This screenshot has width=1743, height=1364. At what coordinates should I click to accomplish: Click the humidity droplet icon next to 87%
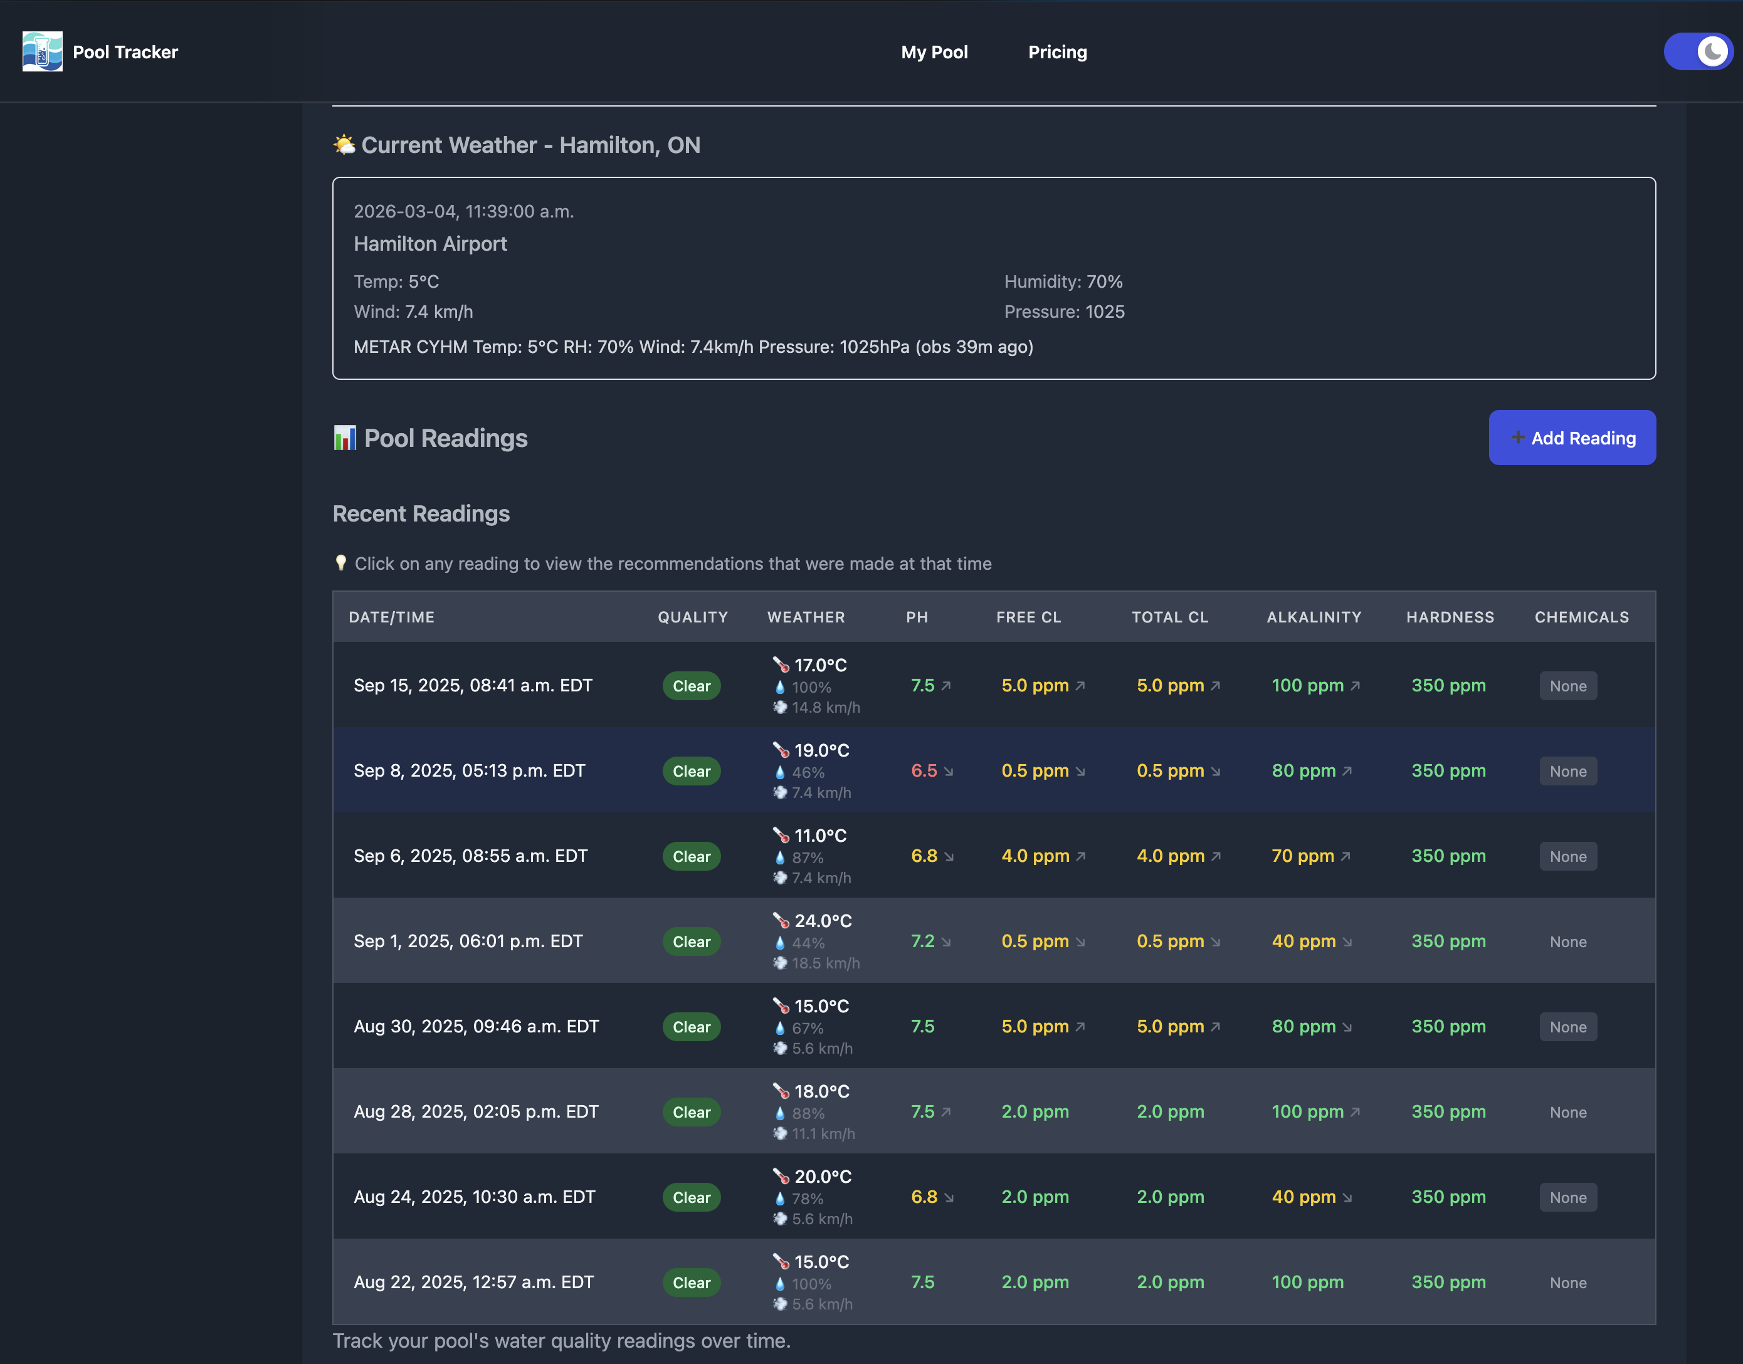[x=781, y=858]
